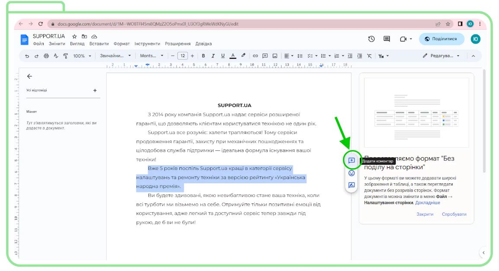499x271 pixels.
Task: Open line spacing options
Action: coord(300,56)
